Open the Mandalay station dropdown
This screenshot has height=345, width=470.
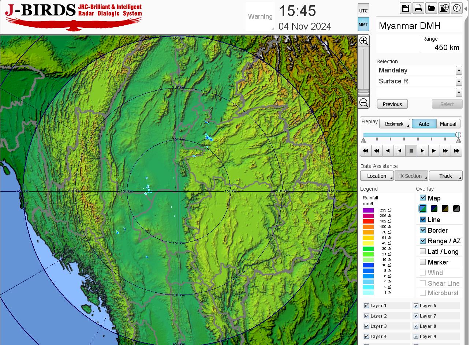pyautogui.click(x=459, y=70)
